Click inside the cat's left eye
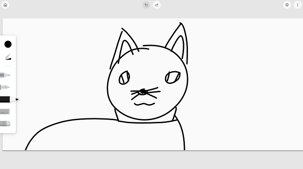The image size is (303, 169). (x=124, y=78)
